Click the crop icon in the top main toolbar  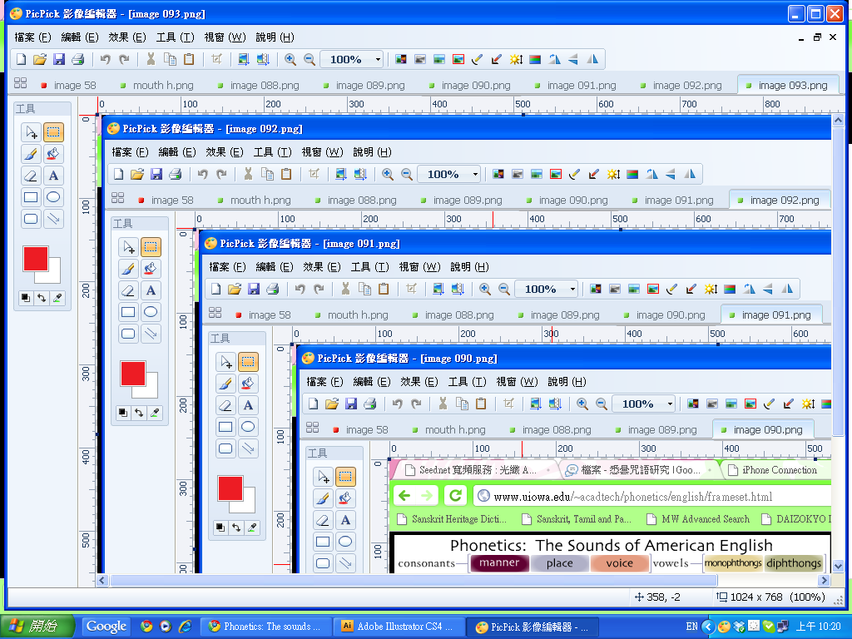coord(216,59)
